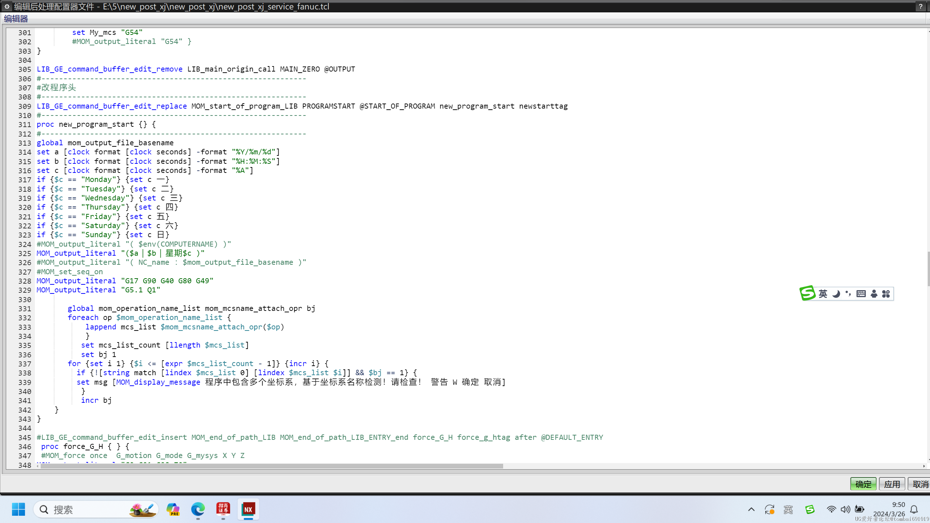Viewport: 930px width, 523px height.
Task: Launch Microsoft Edge from the taskbar
Action: tap(198, 510)
